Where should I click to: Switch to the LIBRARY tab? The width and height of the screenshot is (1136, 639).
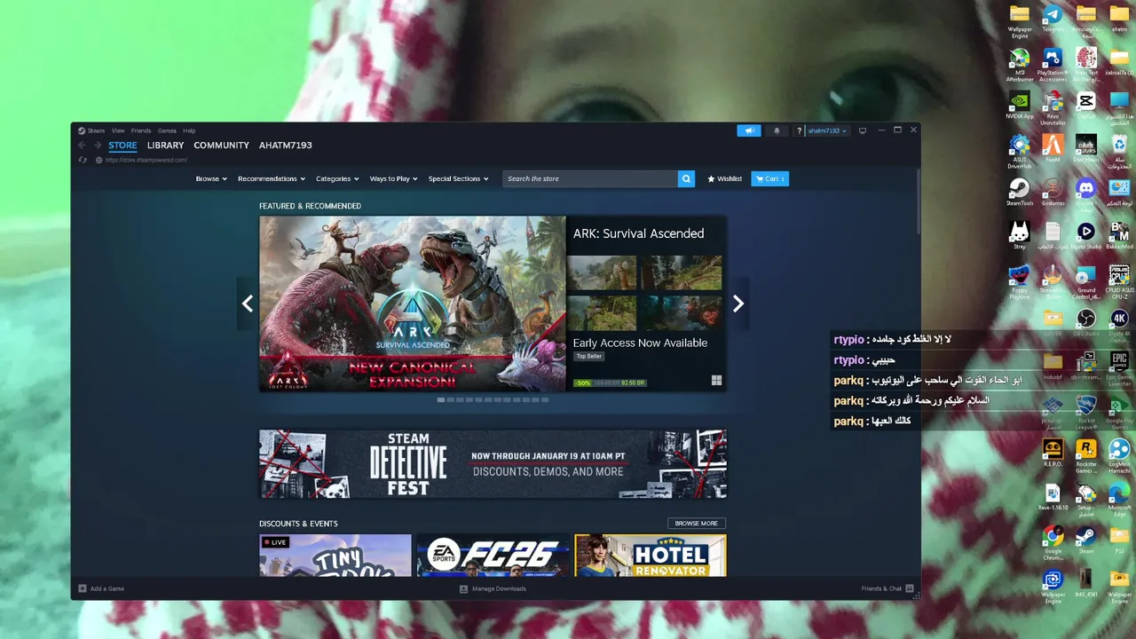point(165,146)
